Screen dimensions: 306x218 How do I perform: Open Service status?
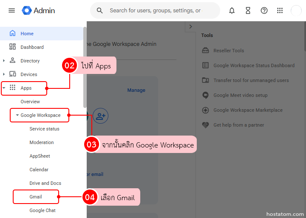44,129
